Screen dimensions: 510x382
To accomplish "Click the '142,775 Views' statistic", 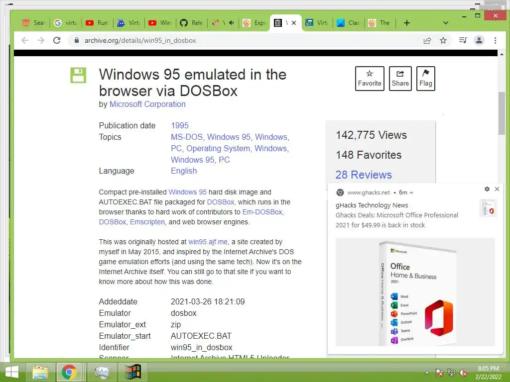I will click(371, 135).
